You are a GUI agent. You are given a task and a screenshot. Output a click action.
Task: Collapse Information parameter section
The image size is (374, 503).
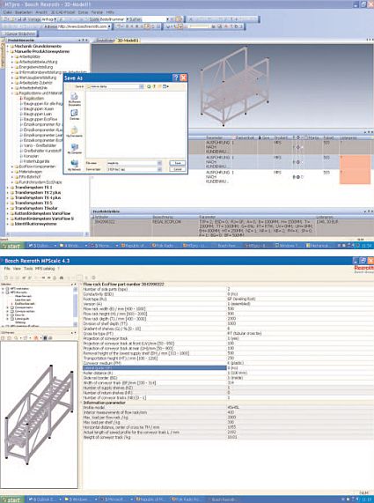click(x=81, y=403)
